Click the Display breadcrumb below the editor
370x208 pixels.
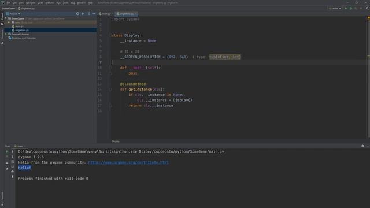116,142
